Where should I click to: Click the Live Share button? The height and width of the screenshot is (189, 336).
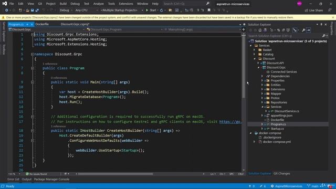pos(314,10)
